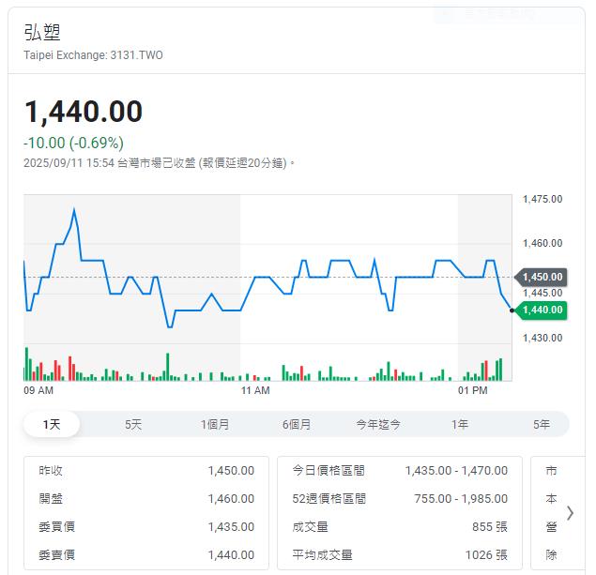Click the 委賣價 row label
The height and width of the screenshot is (575, 596).
[x=56, y=555]
